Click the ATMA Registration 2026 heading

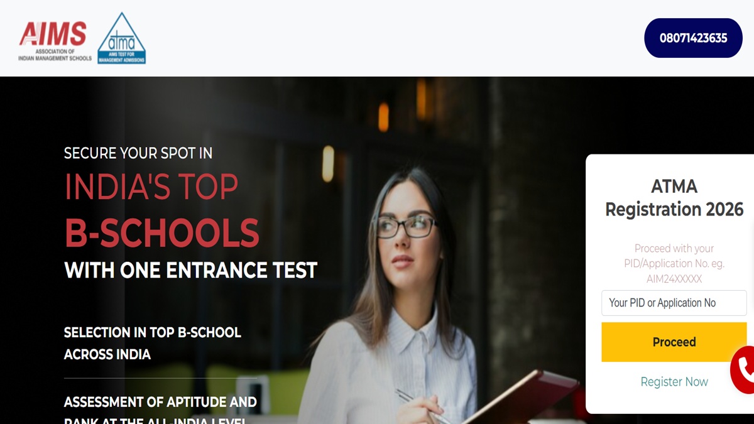pos(674,198)
